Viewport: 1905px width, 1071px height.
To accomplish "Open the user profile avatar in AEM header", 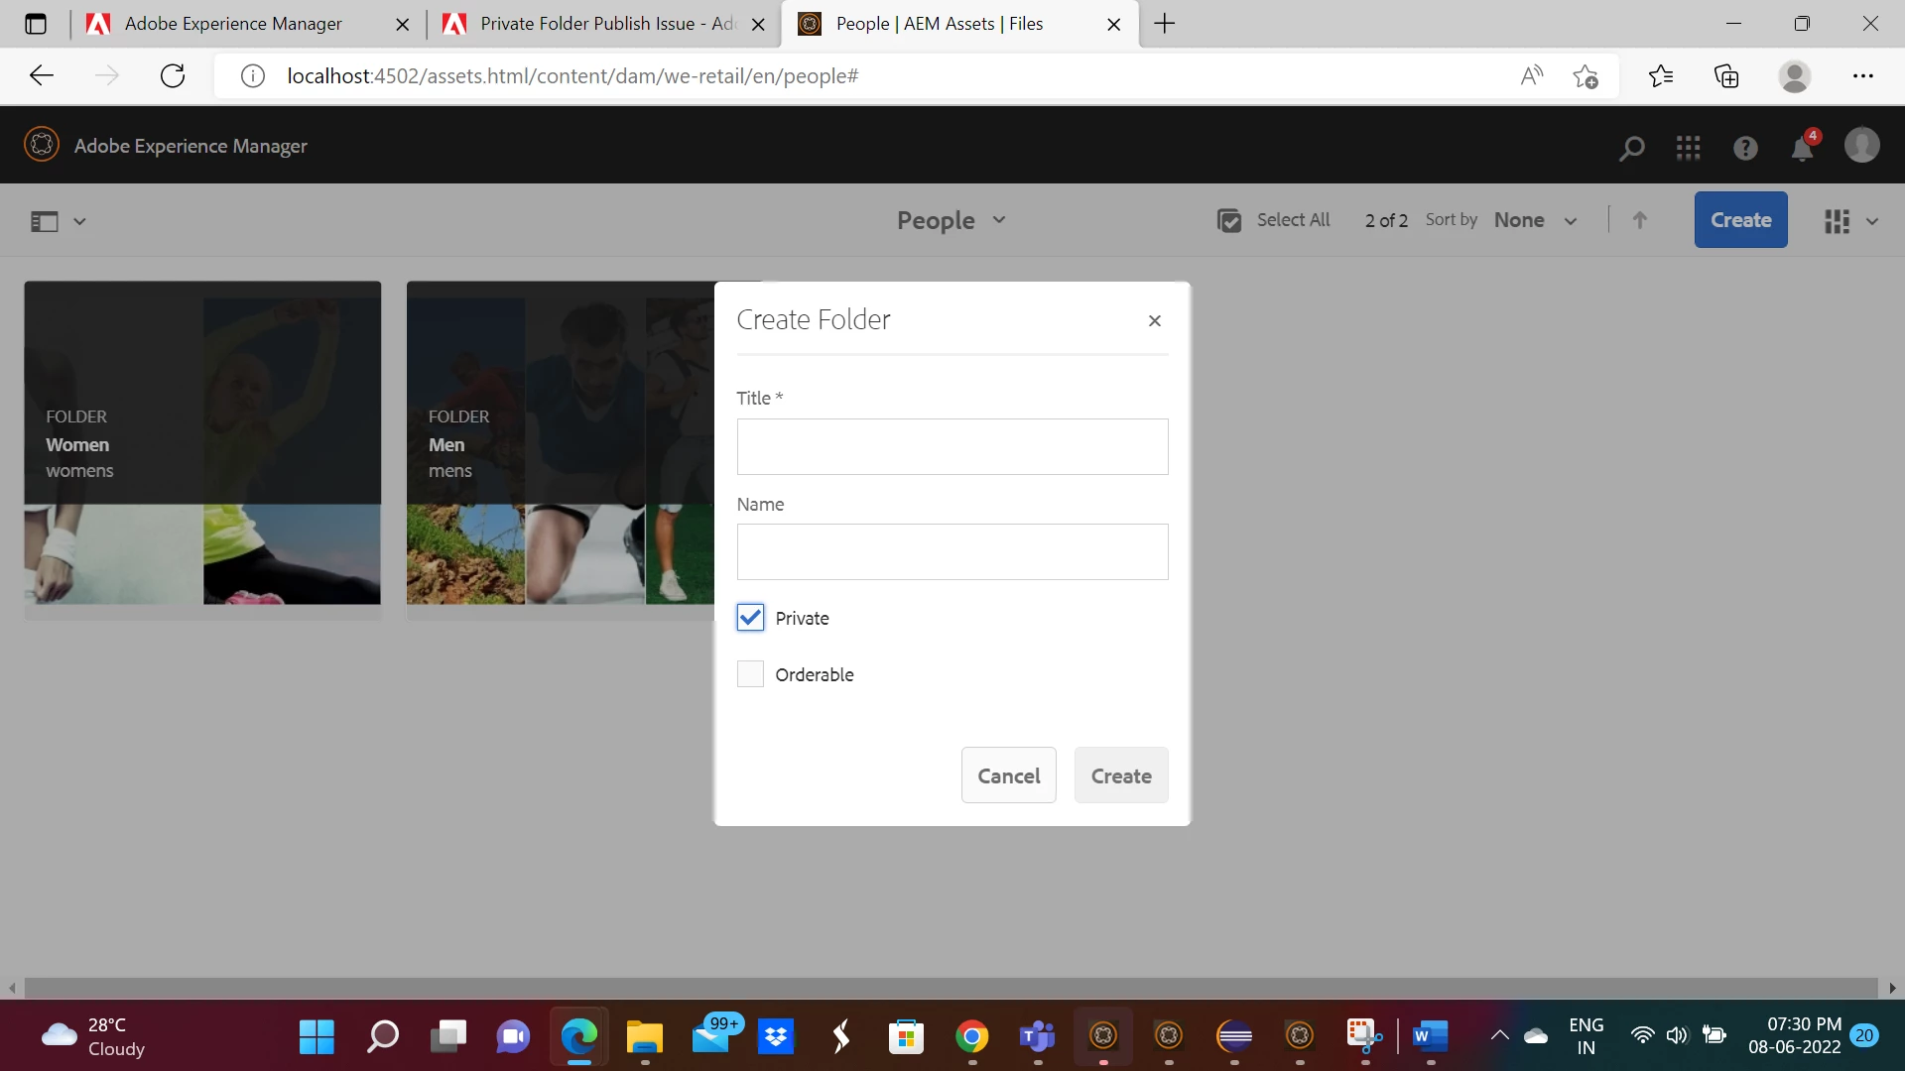I will 1861,146.
